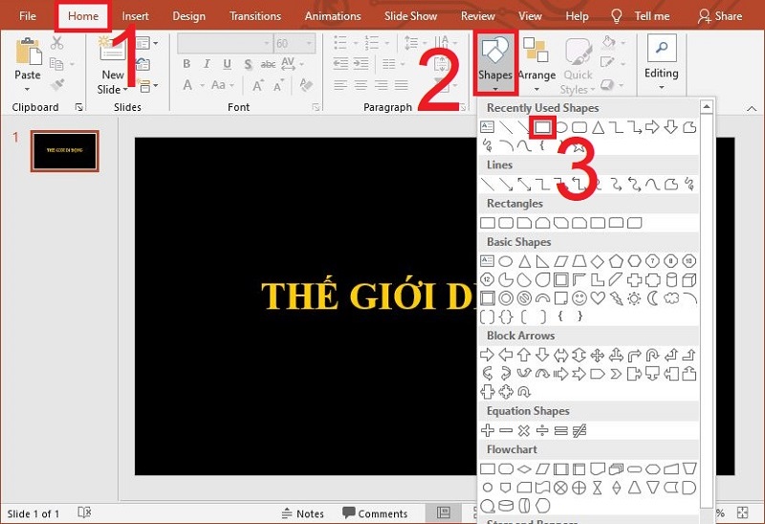Open the Editing dropdown

[661, 63]
